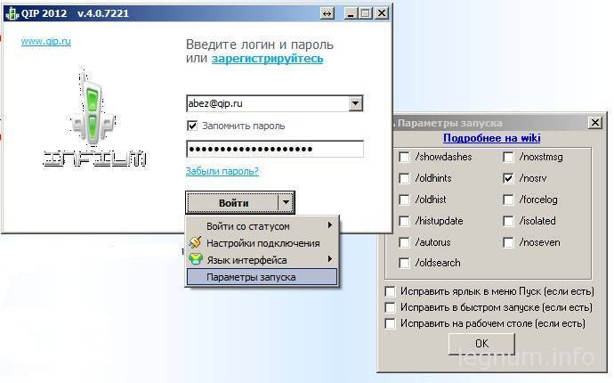Image resolution: width=614 pixels, height=383 pixels.
Task: Enable the /isolated option
Action: point(508,221)
